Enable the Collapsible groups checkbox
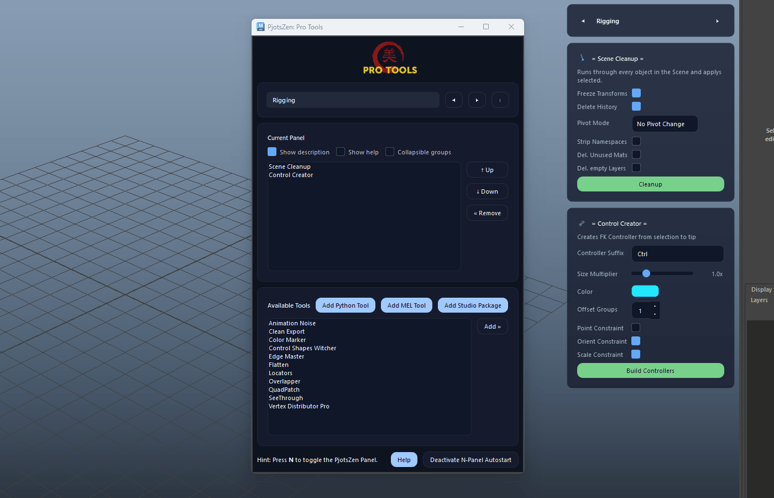 [390, 152]
